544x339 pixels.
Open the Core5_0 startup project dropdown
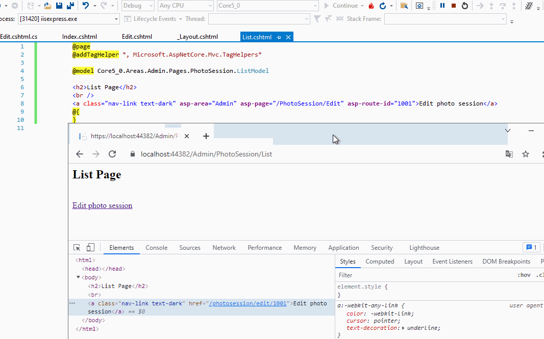tap(267, 6)
